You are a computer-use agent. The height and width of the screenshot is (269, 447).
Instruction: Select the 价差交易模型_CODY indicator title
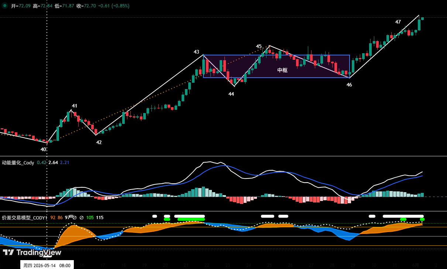point(25,218)
